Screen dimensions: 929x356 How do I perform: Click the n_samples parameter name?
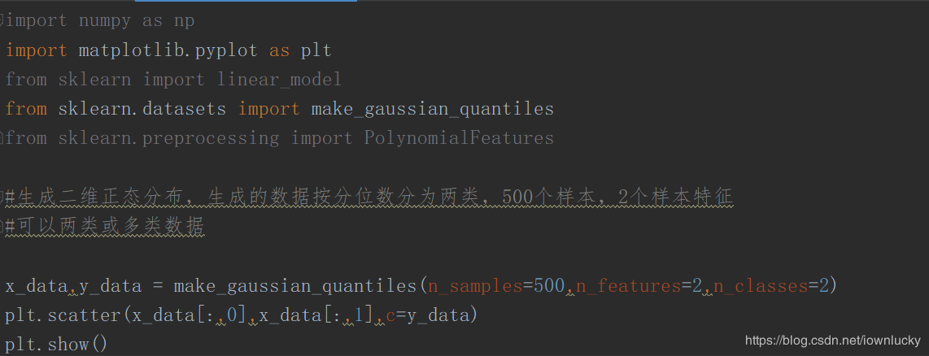point(474,286)
